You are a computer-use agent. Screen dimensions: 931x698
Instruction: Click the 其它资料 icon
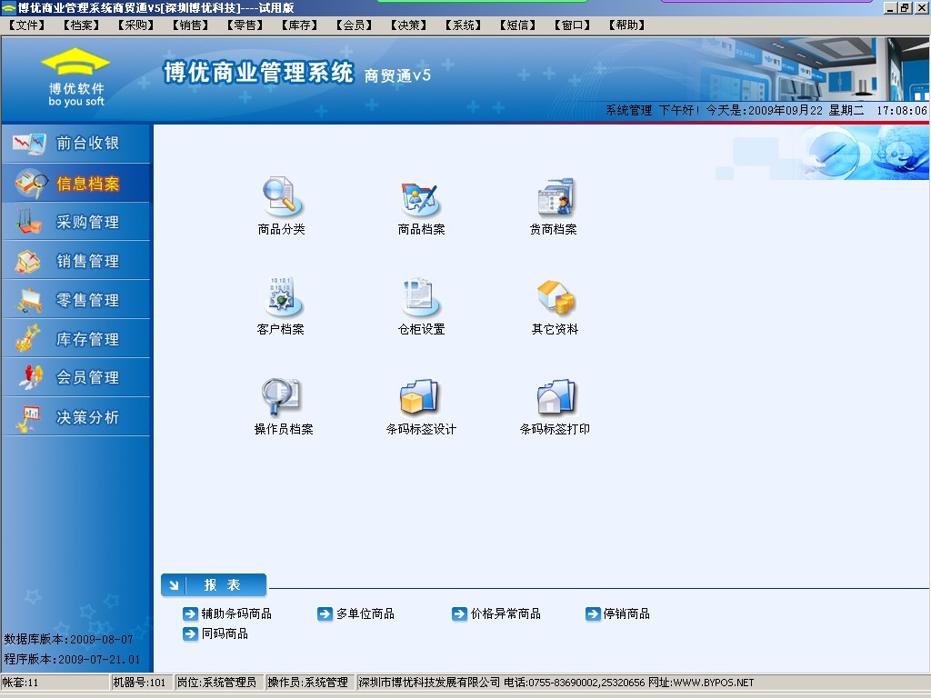pos(555,298)
